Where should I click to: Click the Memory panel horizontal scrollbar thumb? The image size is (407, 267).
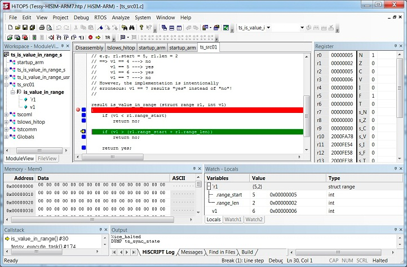click(x=92, y=220)
